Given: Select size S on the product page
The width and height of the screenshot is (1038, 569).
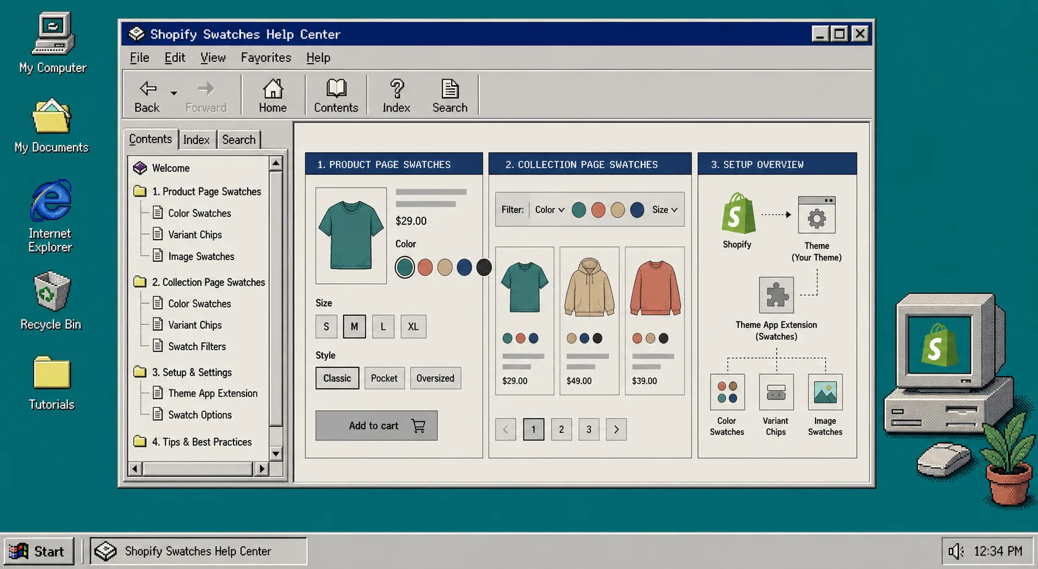Looking at the screenshot, I should [x=326, y=326].
